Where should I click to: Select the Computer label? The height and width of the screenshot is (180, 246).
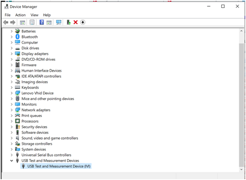tap(30, 43)
